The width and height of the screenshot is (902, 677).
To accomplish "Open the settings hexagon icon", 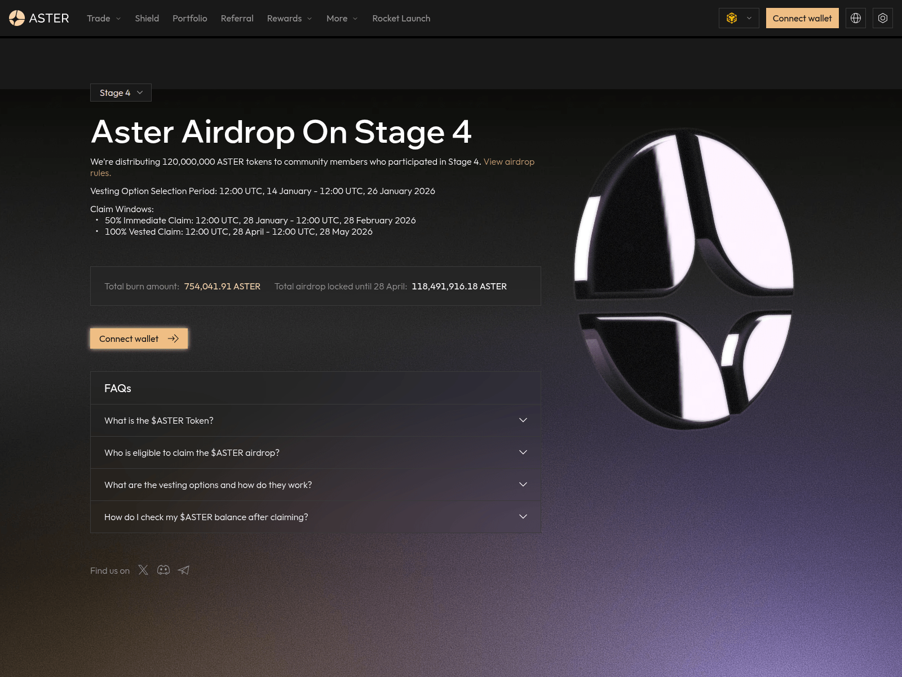I will point(882,18).
